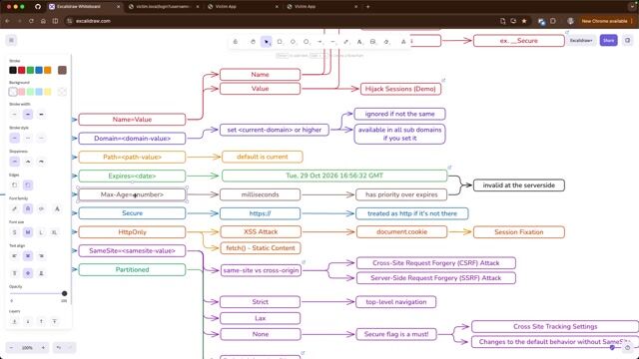
Task: Select code font family
Action: click(x=41, y=208)
